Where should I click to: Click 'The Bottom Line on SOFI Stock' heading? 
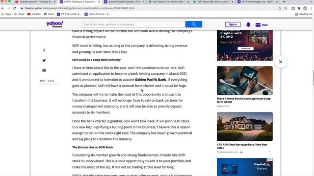pyautogui.click(x=93, y=147)
